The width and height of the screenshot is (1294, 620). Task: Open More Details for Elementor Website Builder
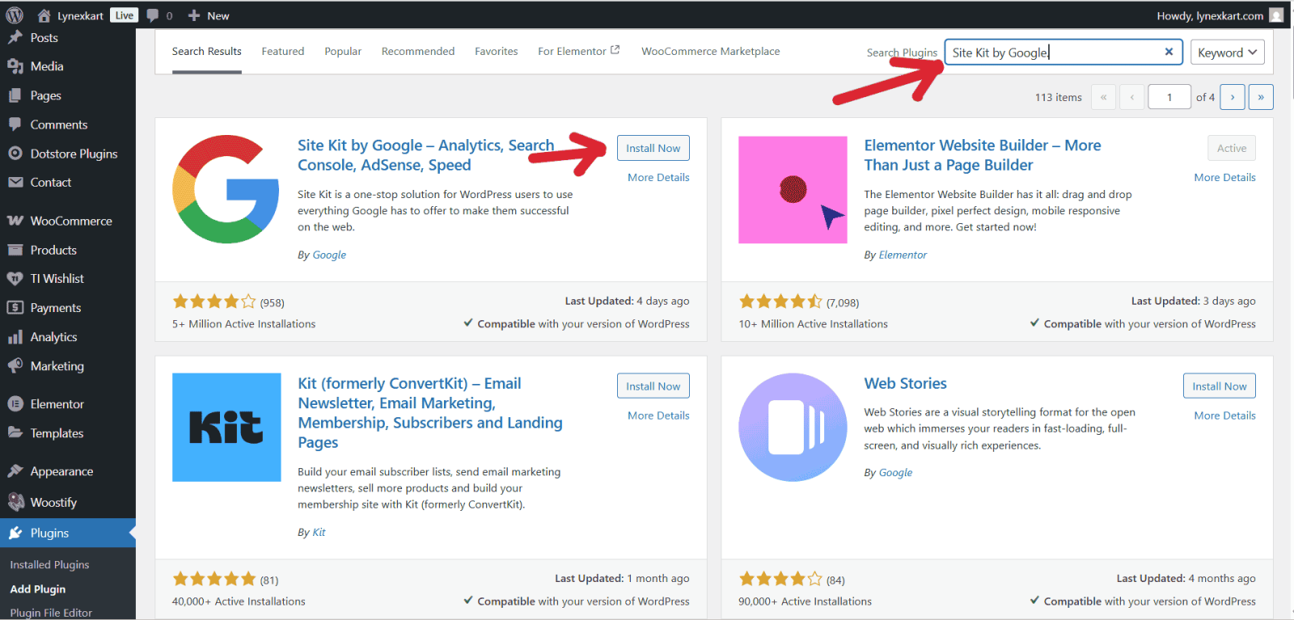tap(1224, 177)
